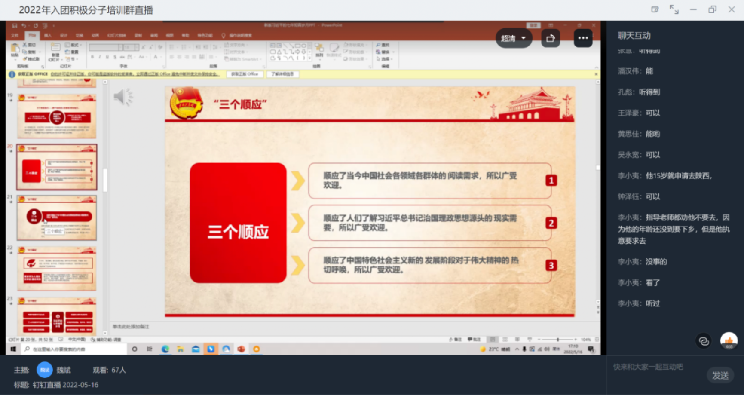
Task: Enter full screen with the expand arrows icon
Action: [x=674, y=9]
